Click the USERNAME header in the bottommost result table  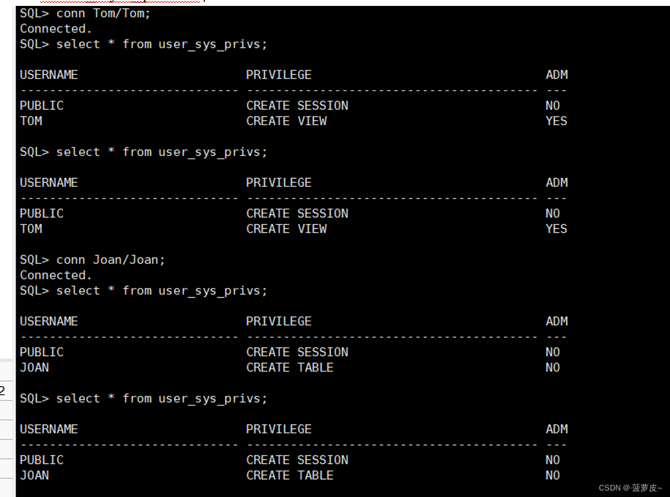(x=49, y=429)
